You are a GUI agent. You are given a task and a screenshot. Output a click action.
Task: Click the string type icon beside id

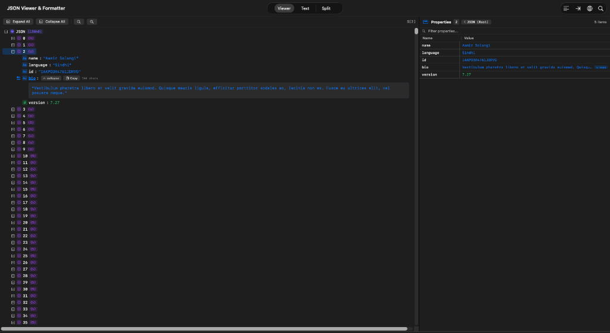click(24, 71)
